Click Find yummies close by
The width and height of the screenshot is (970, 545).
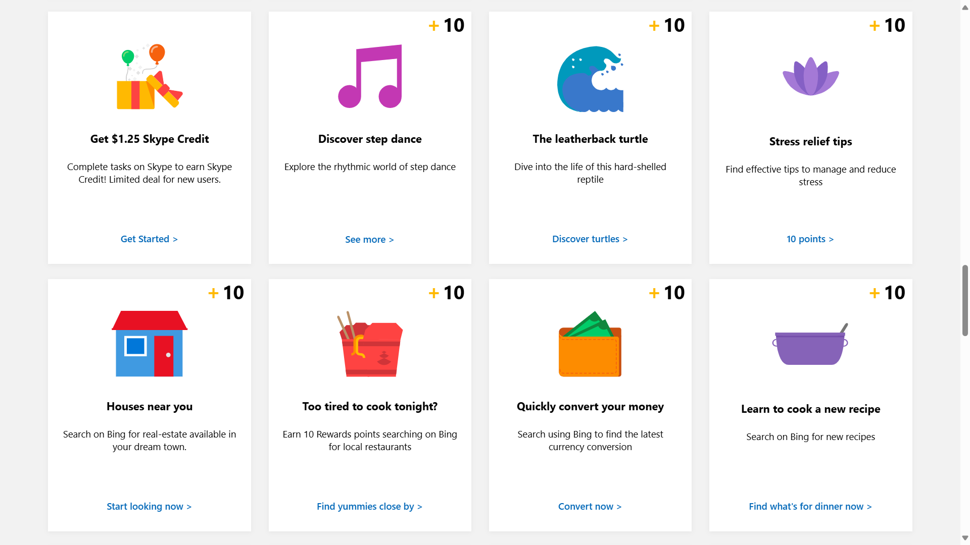369,506
